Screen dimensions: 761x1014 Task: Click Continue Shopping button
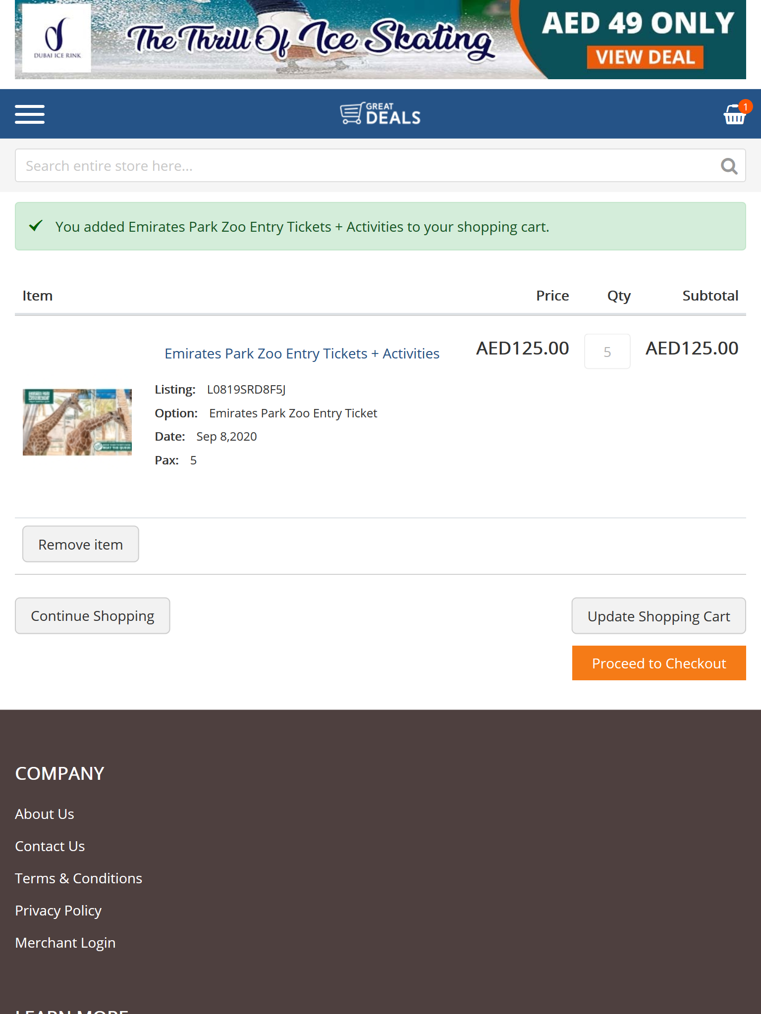pos(93,616)
